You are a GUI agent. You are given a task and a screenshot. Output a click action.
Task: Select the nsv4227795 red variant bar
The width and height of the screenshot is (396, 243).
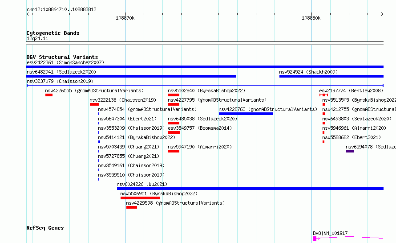coord(174,104)
